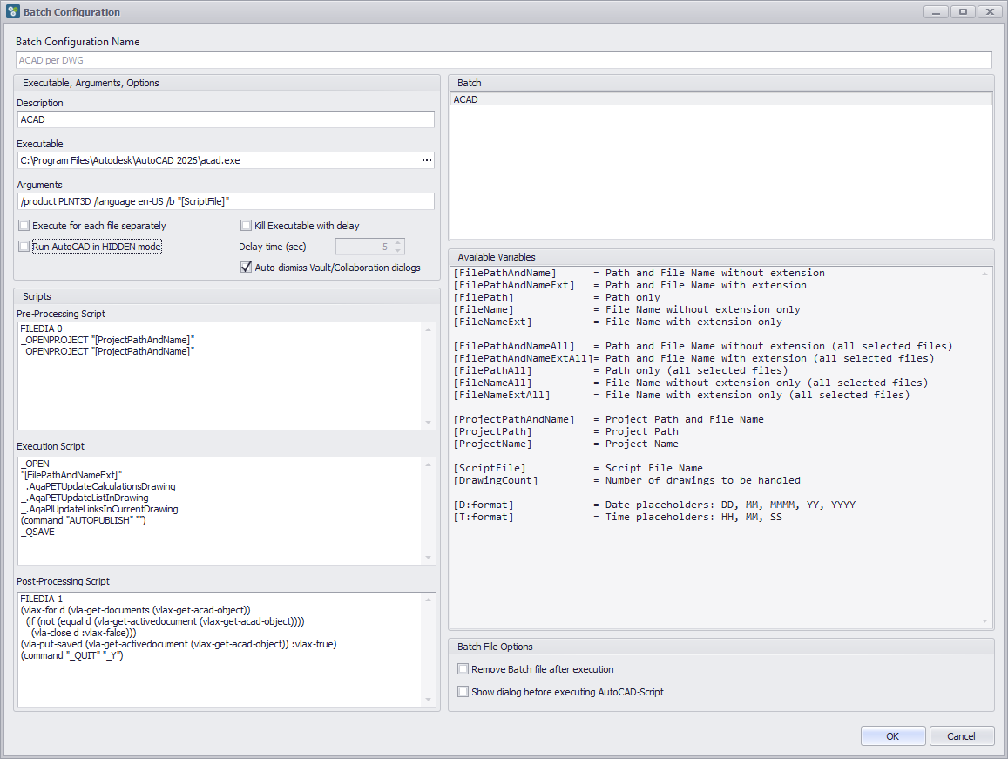1008x759 pixels.
Task: Minimize the Batch Configuration window
Action: (936, 11)
